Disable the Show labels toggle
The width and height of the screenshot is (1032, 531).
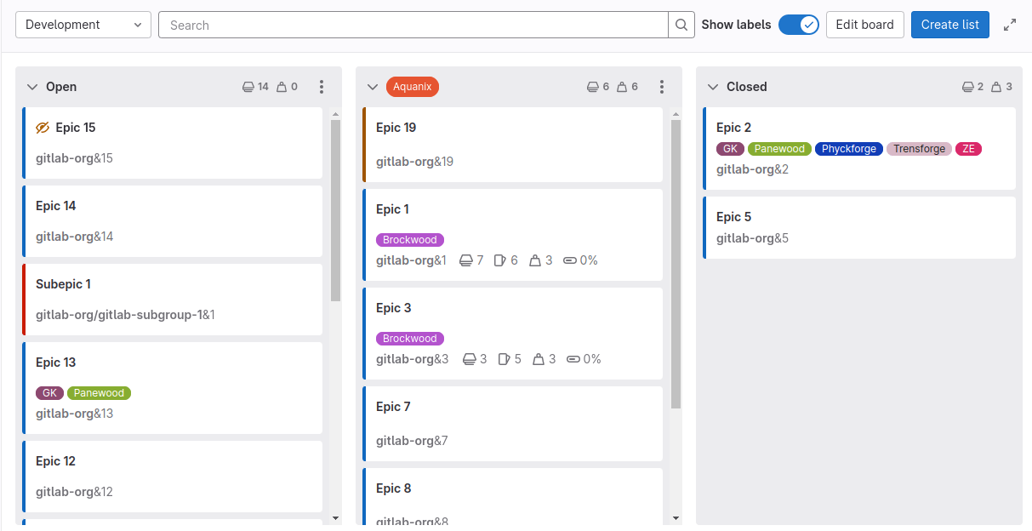pyautogui.click(x=798, y=25)
